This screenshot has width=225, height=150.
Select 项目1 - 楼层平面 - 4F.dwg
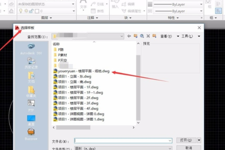(x=76, y=108)
